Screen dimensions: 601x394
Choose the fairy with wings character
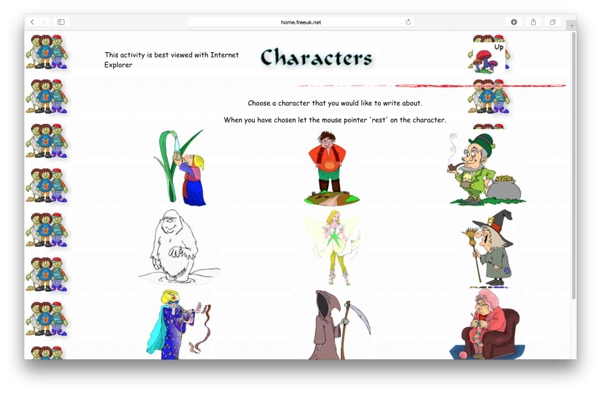coord(333,247)
